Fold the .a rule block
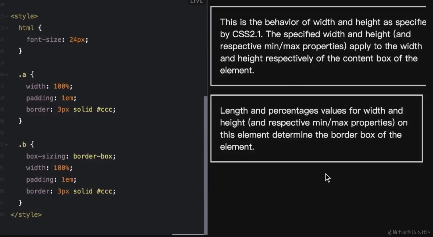Screen dimensions: 433x237 tap(6, 75)
